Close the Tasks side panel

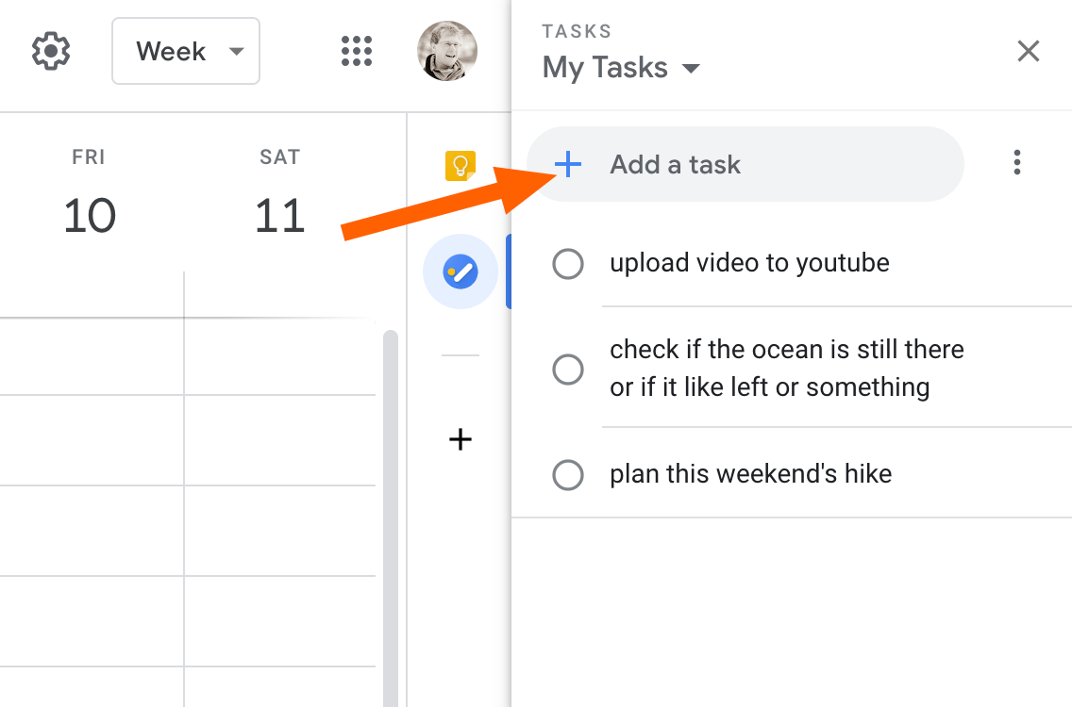pyautogui.click(x=1028, y=51)
